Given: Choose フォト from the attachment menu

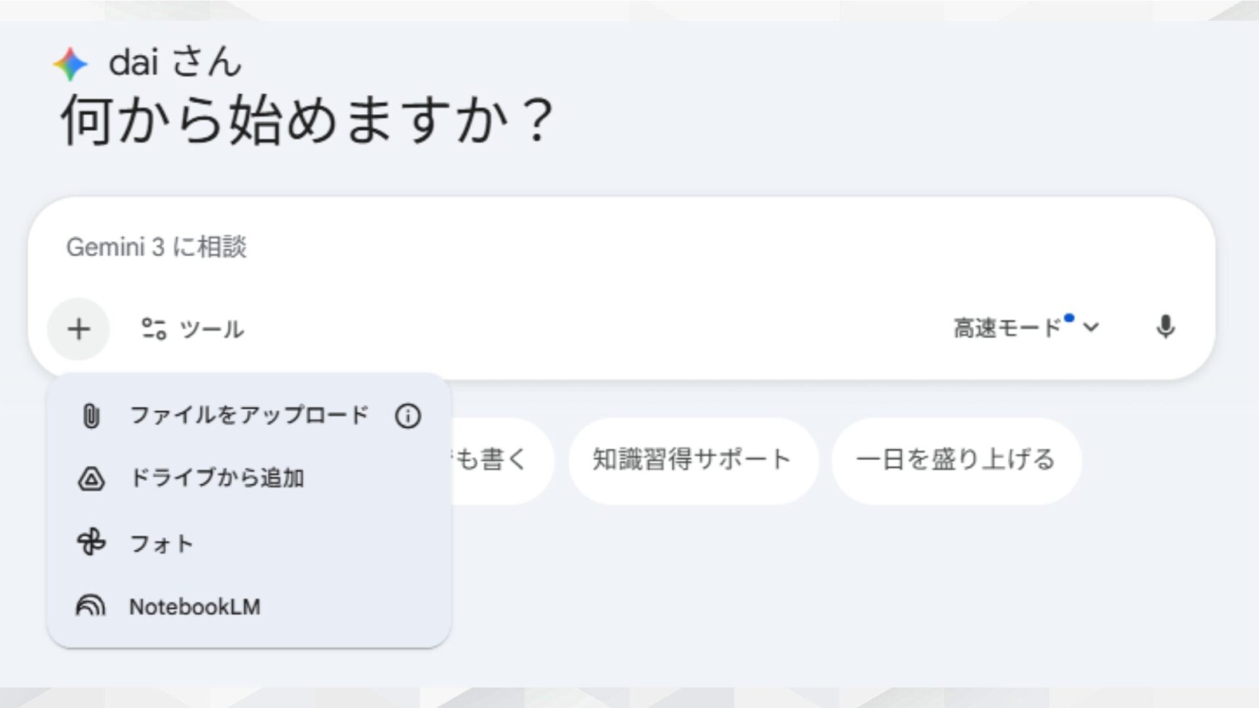Looking at the screenshot, I should click(161, 543).
